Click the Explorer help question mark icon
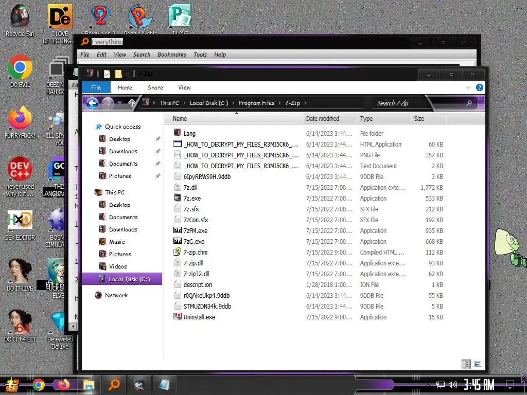527x395 pixels. tap(480, 87)
